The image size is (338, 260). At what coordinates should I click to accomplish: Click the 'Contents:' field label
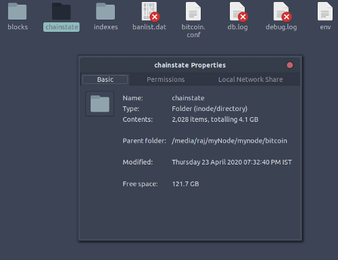coord(137,119)
